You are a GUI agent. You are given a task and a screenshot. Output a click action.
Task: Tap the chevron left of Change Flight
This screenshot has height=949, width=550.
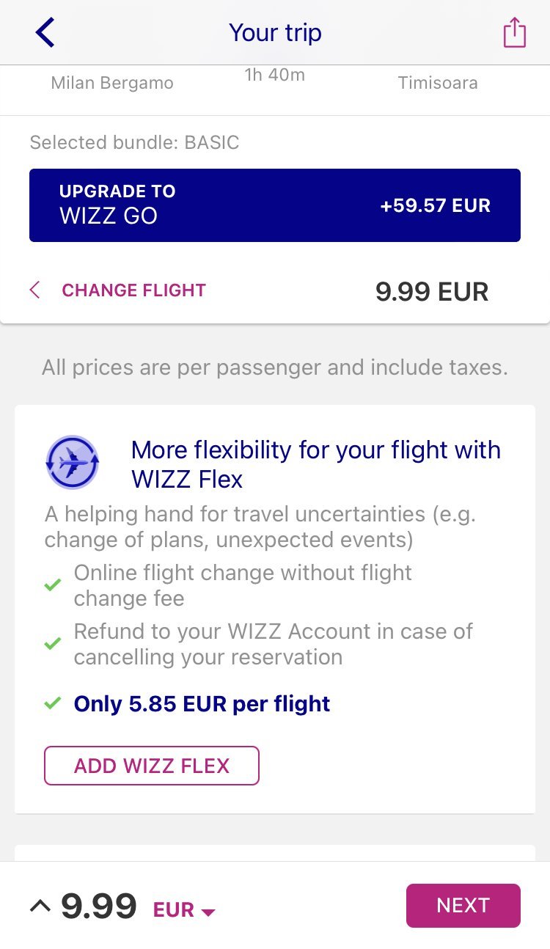click(x=34, y=290)
